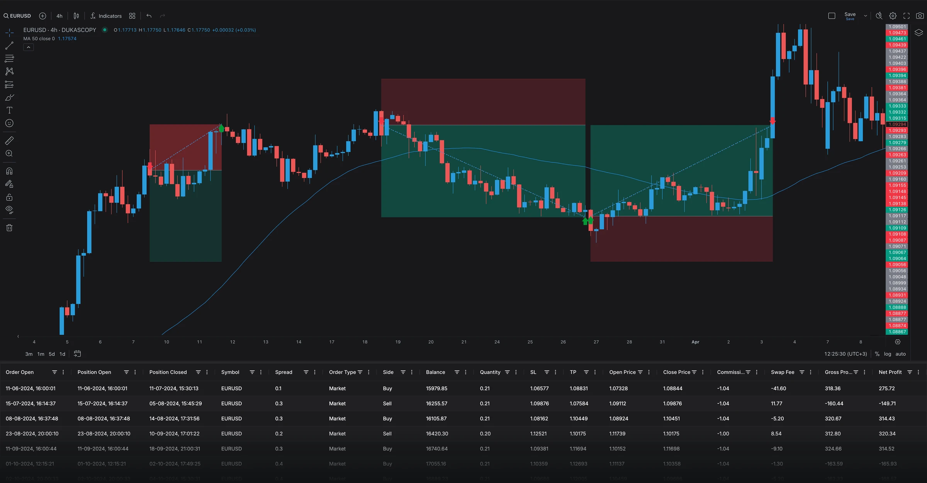Select the trend line tool
927x483 pixels.
(9, 46)
